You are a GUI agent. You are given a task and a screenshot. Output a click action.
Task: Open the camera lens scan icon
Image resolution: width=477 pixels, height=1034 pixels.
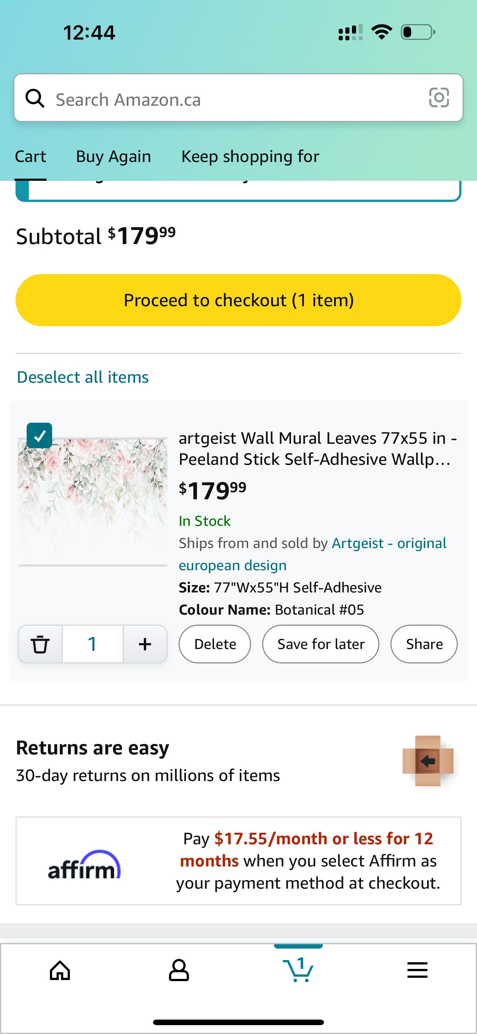[439, 98]
